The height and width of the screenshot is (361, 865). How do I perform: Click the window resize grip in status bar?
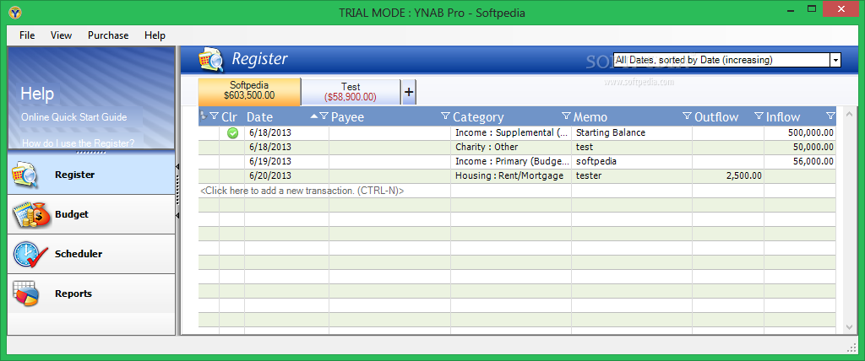tap(851, 348)
